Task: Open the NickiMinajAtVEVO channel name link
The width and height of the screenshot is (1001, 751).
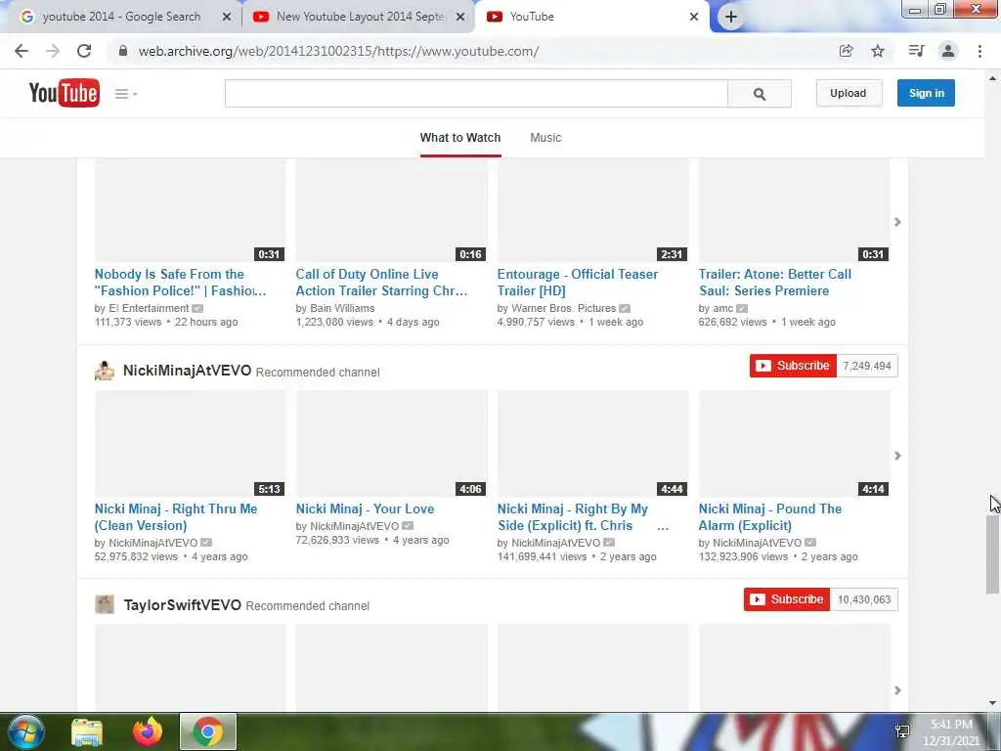Action: (x=187, y=371)
